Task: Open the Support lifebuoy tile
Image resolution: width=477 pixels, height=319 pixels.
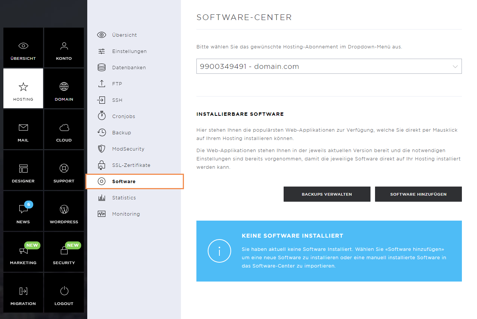Action: pyautogui.click(x=64, y=170)
